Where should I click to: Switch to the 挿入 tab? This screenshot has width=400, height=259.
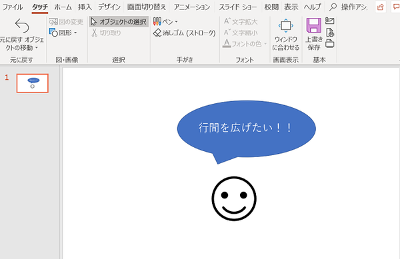(85, 7)
